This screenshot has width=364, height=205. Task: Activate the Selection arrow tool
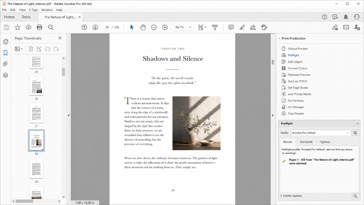tap(132, 27)
